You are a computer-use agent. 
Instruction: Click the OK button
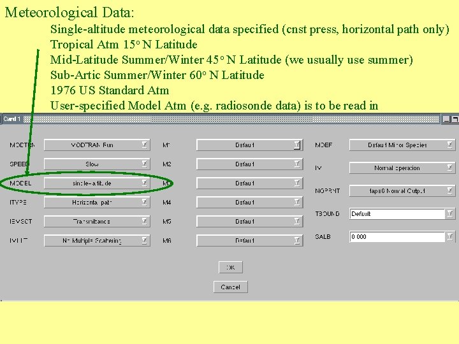point(231,268)
